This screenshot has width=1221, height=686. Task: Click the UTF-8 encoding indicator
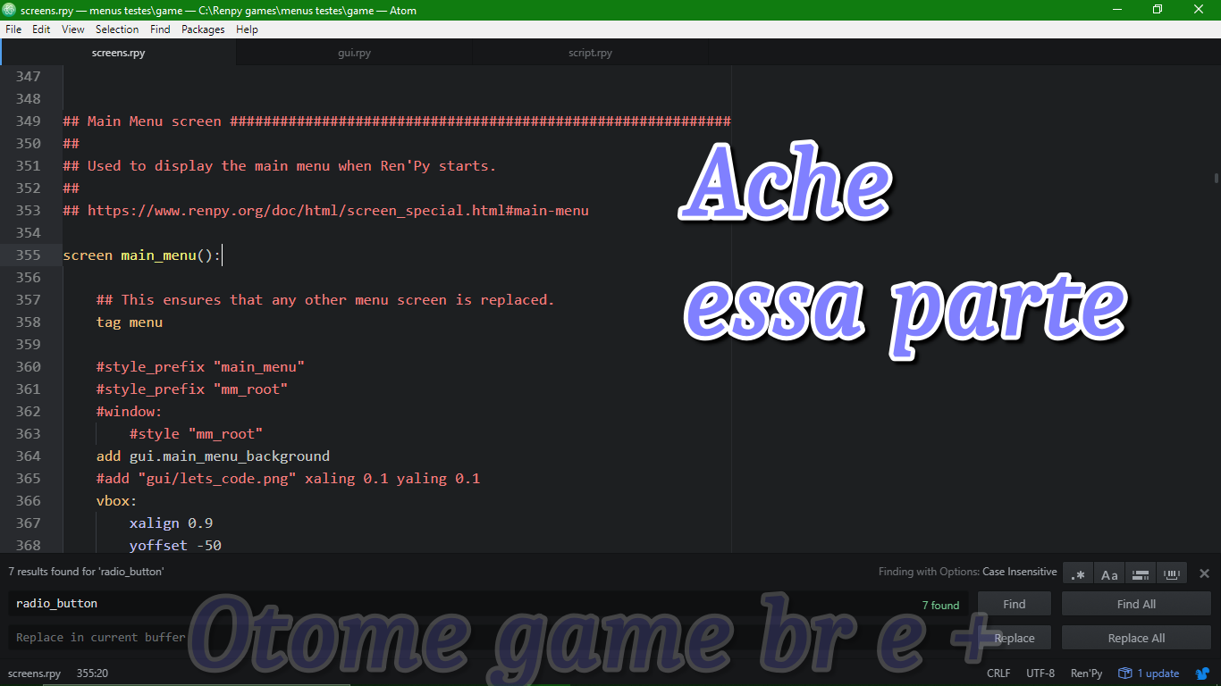pos(1040,673)
